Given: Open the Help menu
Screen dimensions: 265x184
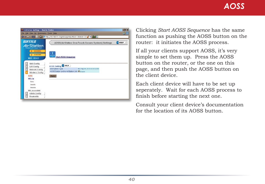Looking at the screenshot, I should (x=55, y=33).
